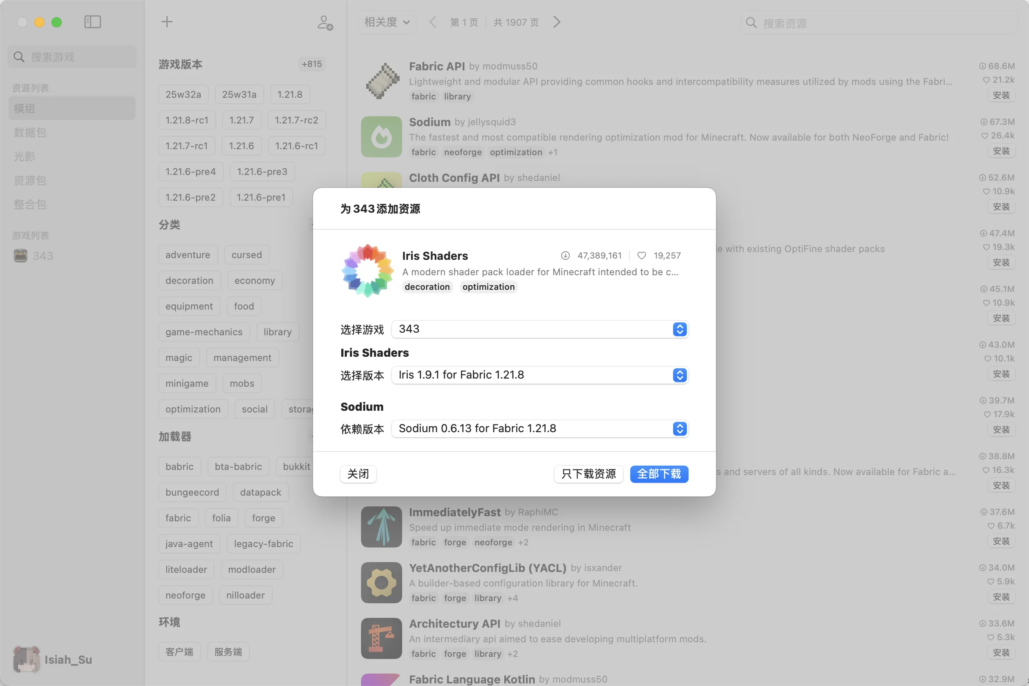Click the 全部下载 download all button

pos(659,474)
